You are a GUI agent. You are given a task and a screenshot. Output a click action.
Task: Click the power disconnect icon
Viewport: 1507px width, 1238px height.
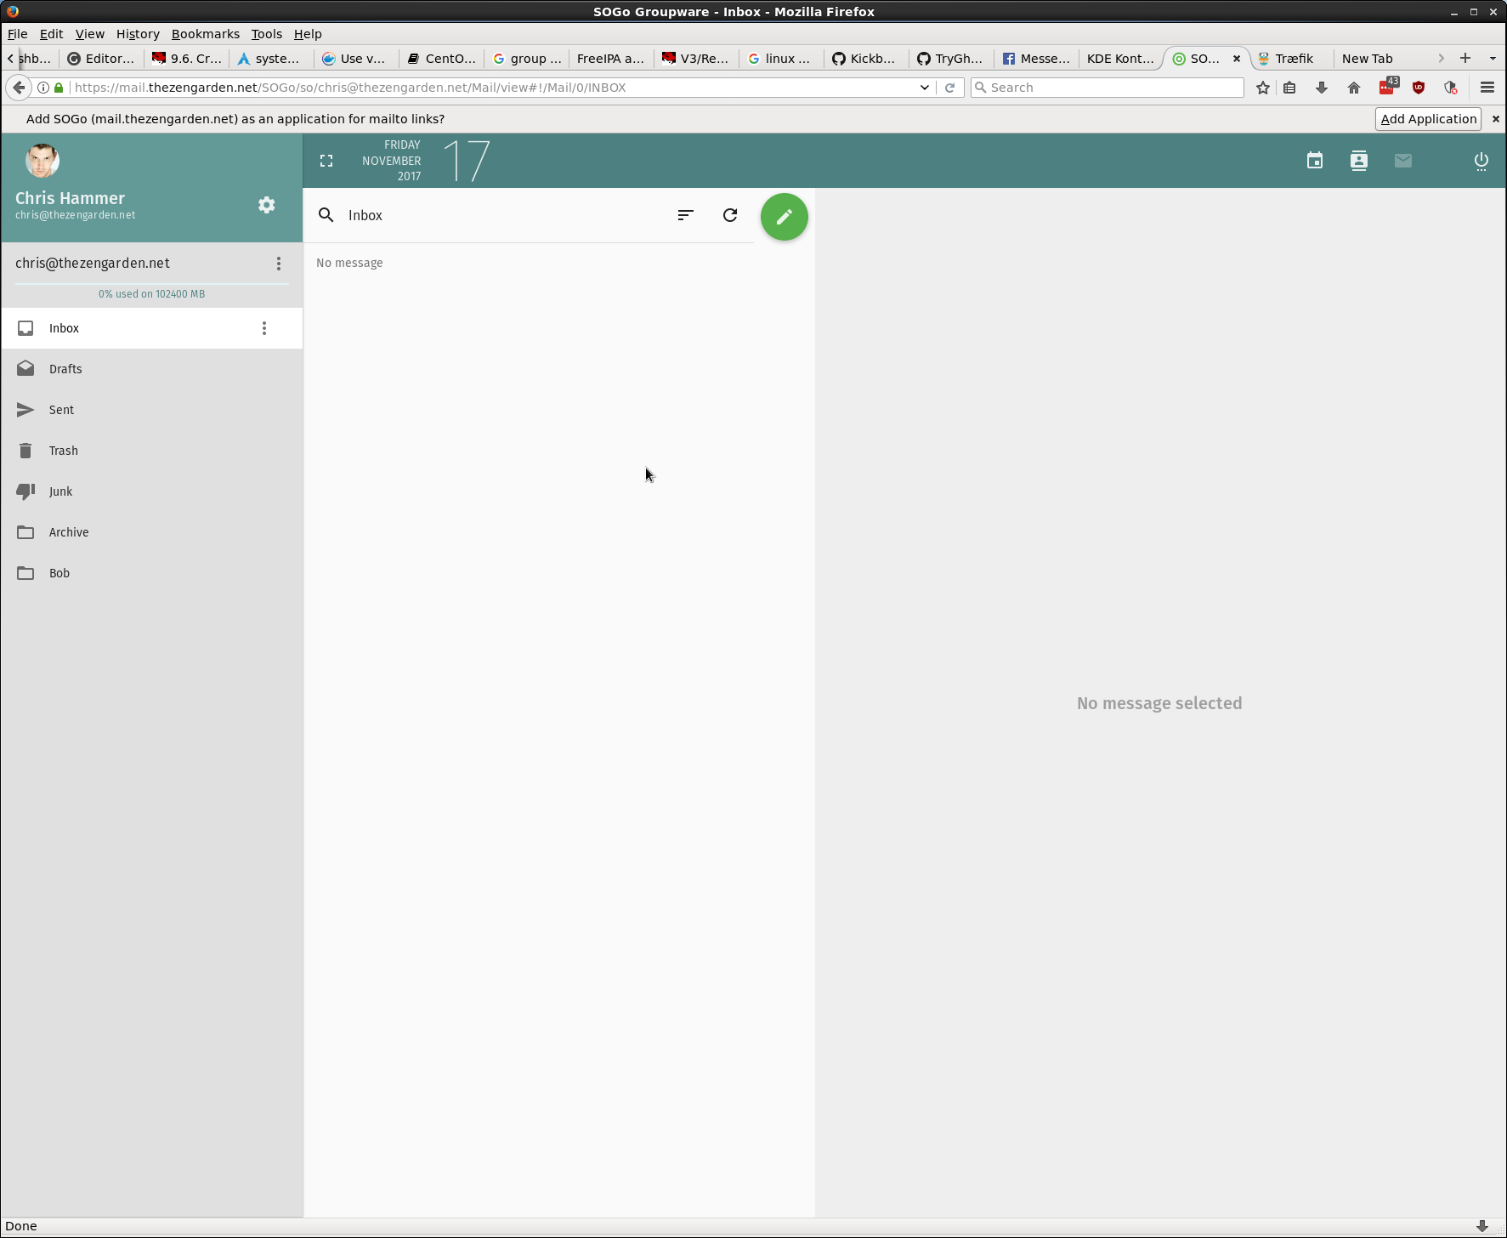1481,160
